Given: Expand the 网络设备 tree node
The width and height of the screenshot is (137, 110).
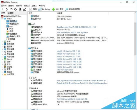Looking at the screenshot, I should 2,57.
